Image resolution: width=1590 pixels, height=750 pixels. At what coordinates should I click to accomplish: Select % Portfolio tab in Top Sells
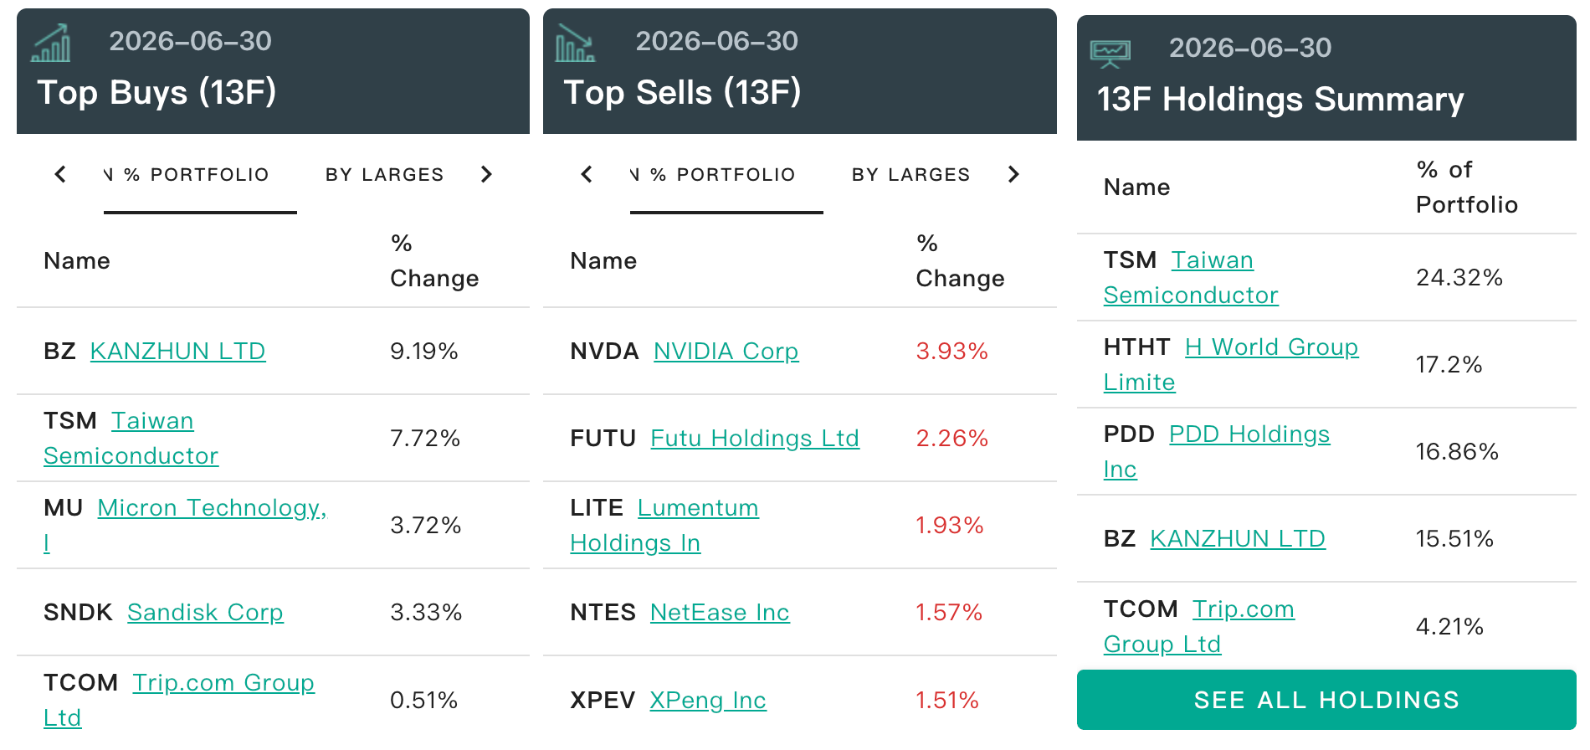pyautogui.click(x=726, y=175)
